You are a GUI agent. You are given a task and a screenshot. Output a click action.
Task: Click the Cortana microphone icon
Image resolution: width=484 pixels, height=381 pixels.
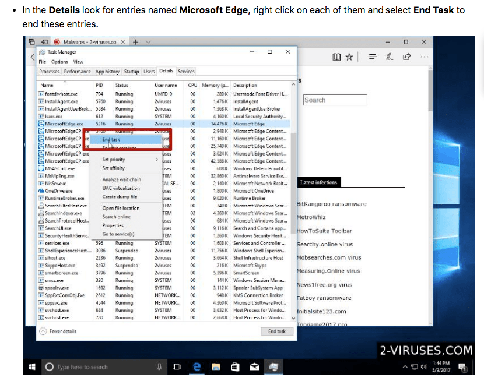(x=159, y=367)
